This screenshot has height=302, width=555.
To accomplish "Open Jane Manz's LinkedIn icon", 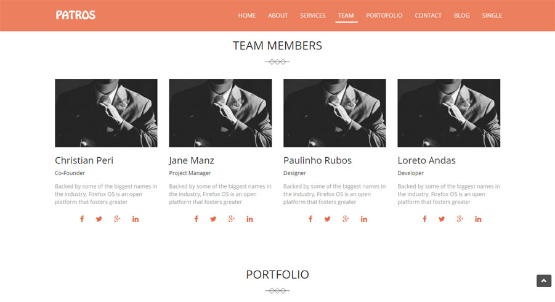I will pos(249,219).
